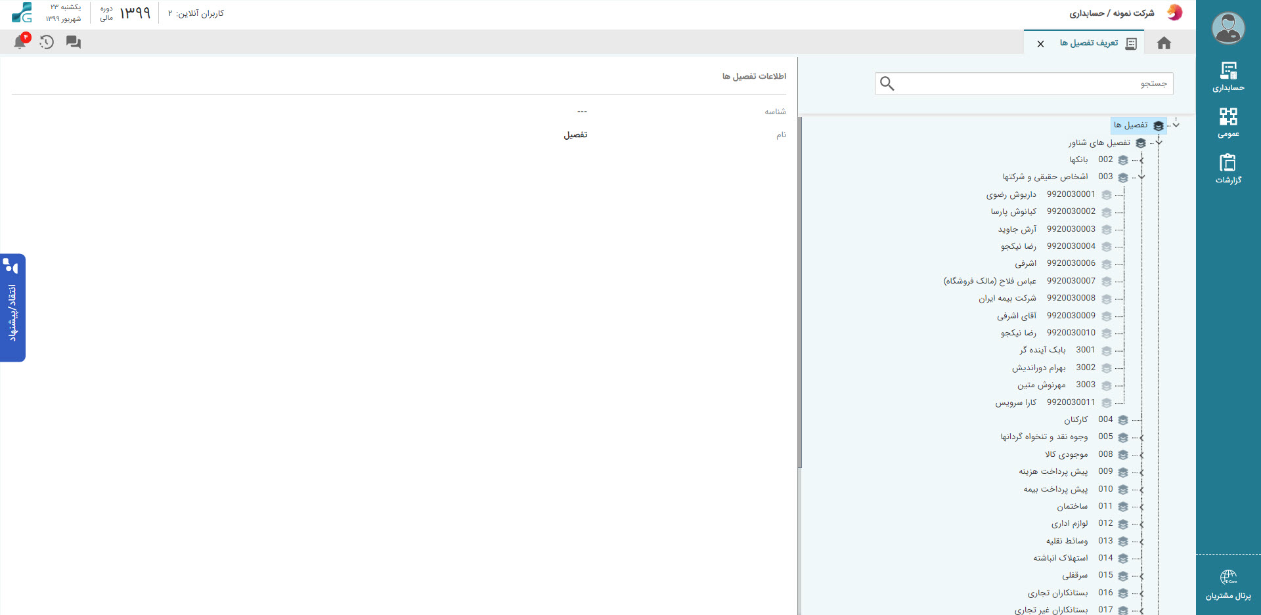The height and width of the screenshot is (615, 1261).
Task: Click the کاربران آنلاین: ۲ label
Action: tap(196, 13)
